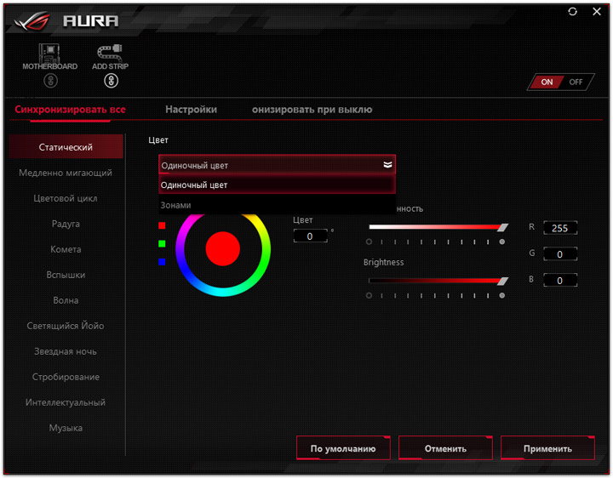Click the По умолчанию button
Screen dimensions: 613x478
[343, 448]
